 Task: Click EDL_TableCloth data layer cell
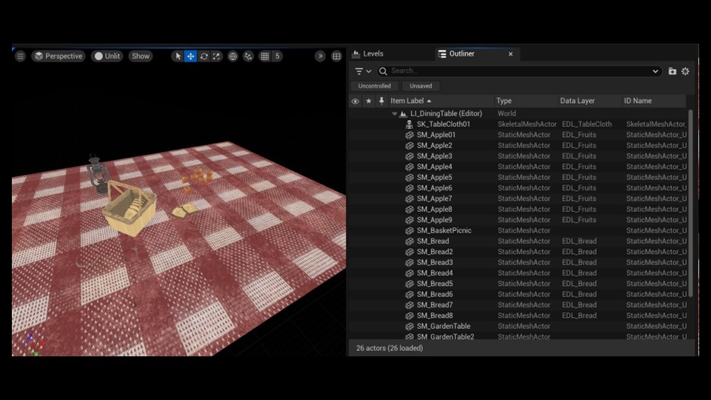tap(587, 124)
